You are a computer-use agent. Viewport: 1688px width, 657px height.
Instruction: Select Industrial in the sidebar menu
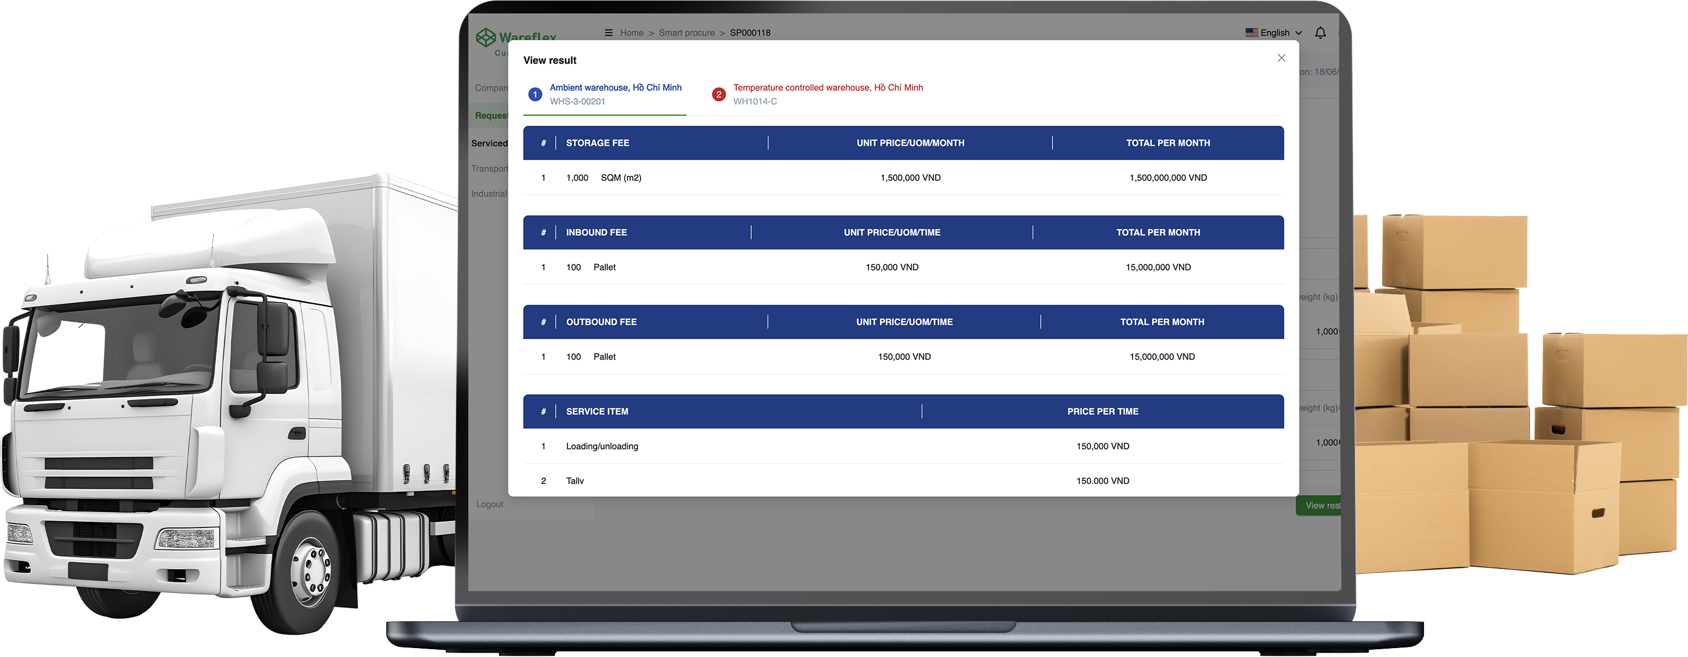click(x=489, y=194)
